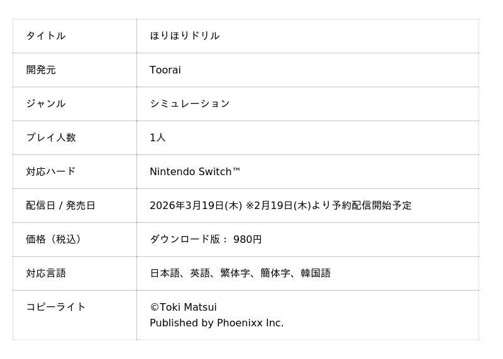Select the price ダウンロード版： 980円
The height and width of the screenshot is (359, 503).
206,239
